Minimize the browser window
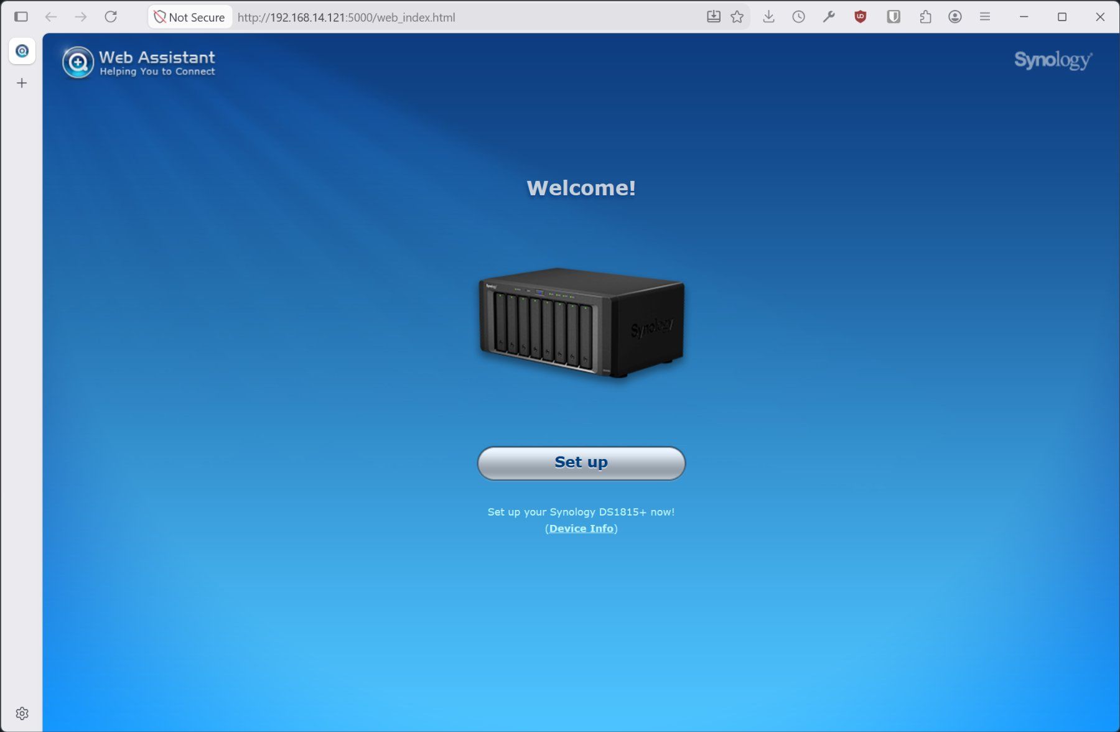The width and height of the screenshot is (1120, 732). pyautogui.click(x=1024, y=17)
